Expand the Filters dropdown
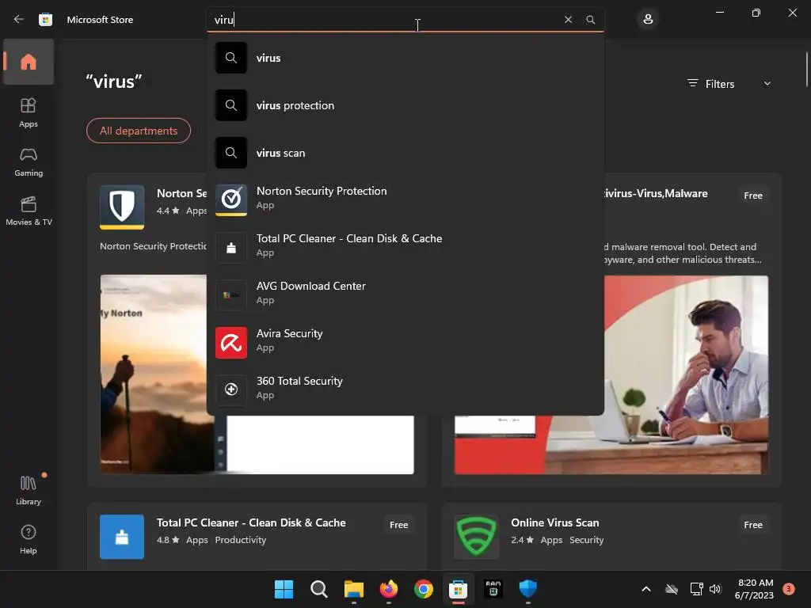Image resolution: width=811 pixels, height=608 pixels. [729, 84]
